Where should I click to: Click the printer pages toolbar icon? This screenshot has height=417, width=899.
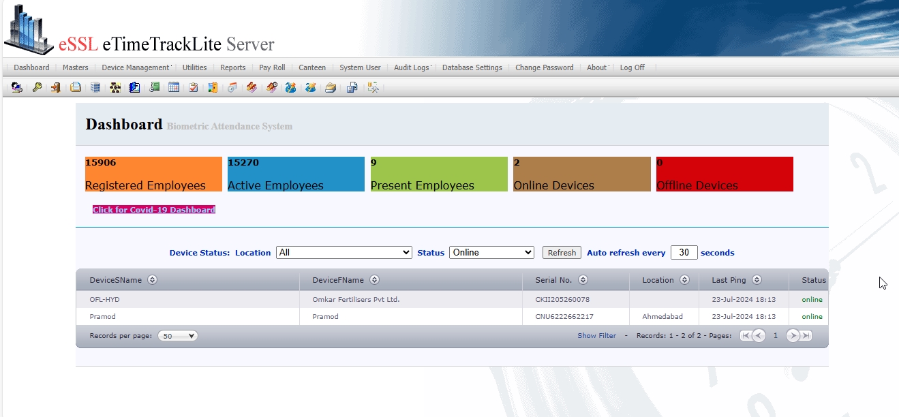point(76,87)
